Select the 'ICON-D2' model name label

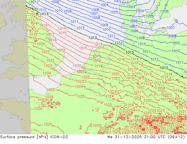coord(59,137)
